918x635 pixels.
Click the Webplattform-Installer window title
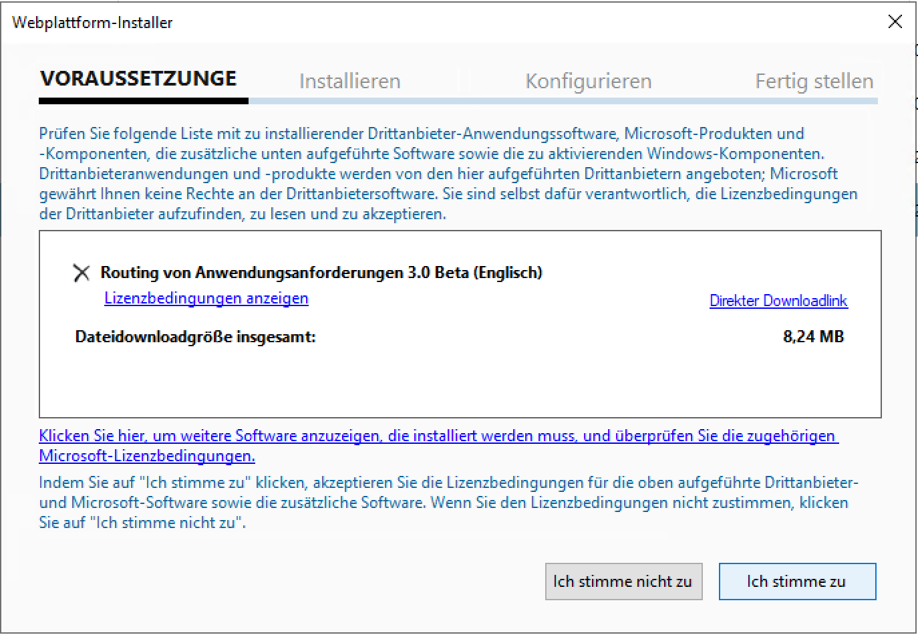pyautogui.click(x=92, y=23)
